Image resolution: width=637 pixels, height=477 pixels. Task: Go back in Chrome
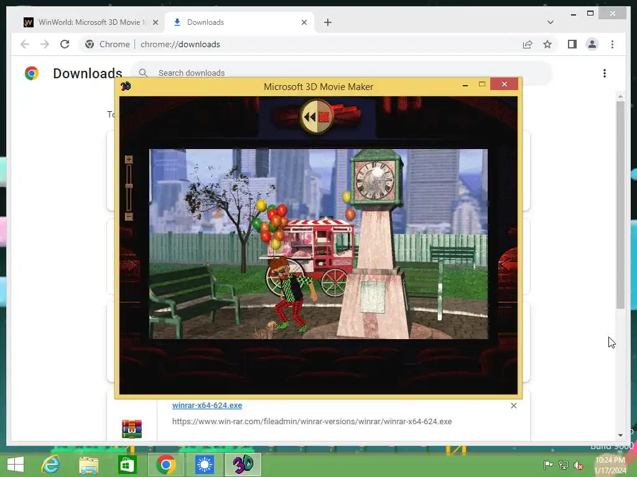(25, 44)
